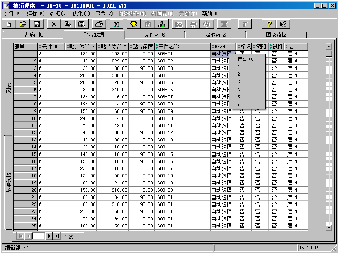The width and height of the screenshot is (338, 253).
Task: Sort by the Head column header
Action: [x=223, y=47]
